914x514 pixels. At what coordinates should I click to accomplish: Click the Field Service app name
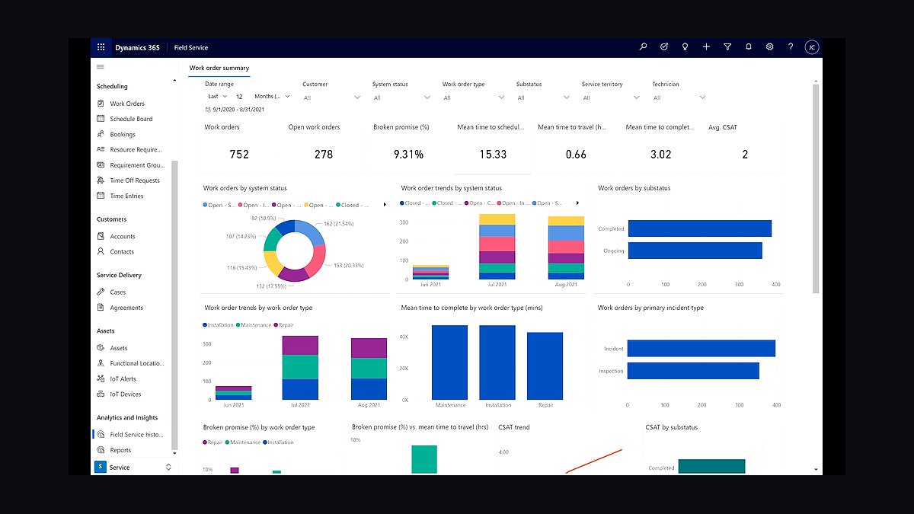pos(190,47)
